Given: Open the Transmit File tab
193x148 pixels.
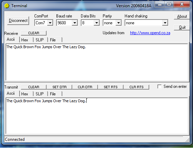Looking at the screenshot, I should (55, 94).
